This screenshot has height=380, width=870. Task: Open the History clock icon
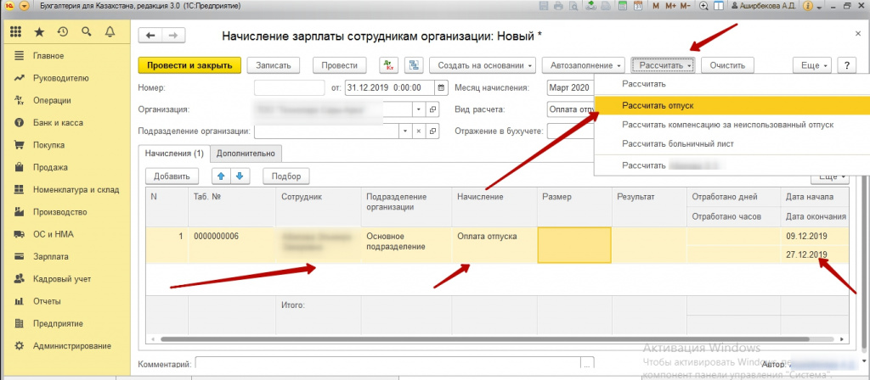pyautogui.click(x=63, y=32)
